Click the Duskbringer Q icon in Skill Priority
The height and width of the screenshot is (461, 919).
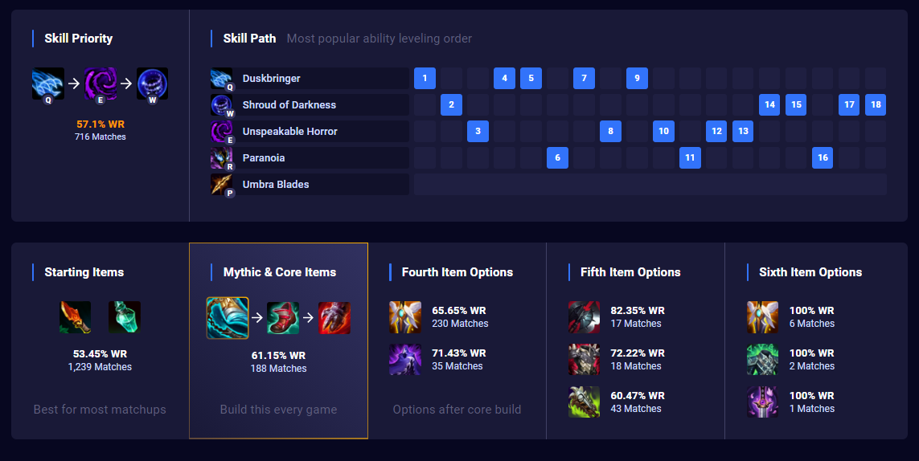point(48,84)
